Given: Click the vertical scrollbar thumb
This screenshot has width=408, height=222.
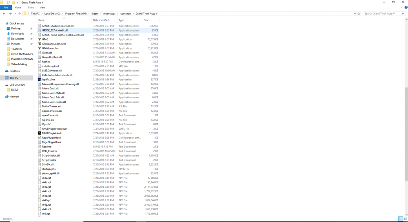Looking at the screenshot, I should coord(406,134).
